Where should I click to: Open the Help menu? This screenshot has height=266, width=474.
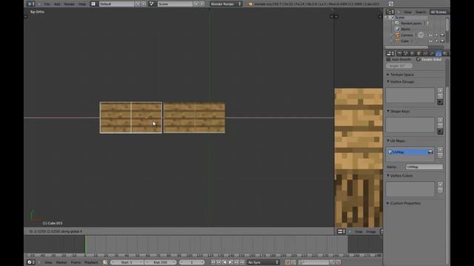click(82, 4)
